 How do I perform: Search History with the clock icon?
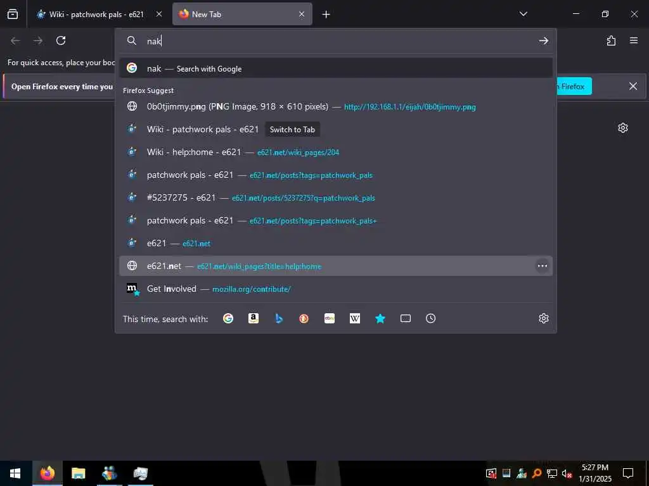click(431, 319)
